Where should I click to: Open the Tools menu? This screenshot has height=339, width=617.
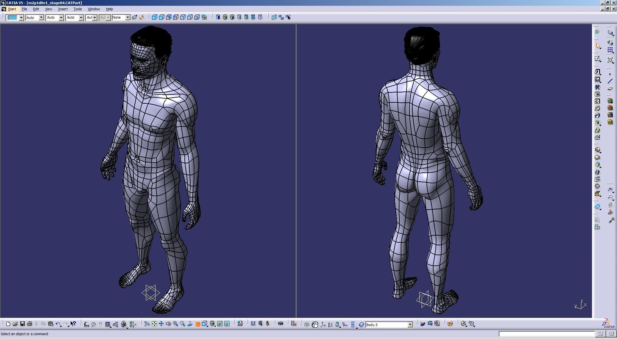77,9
